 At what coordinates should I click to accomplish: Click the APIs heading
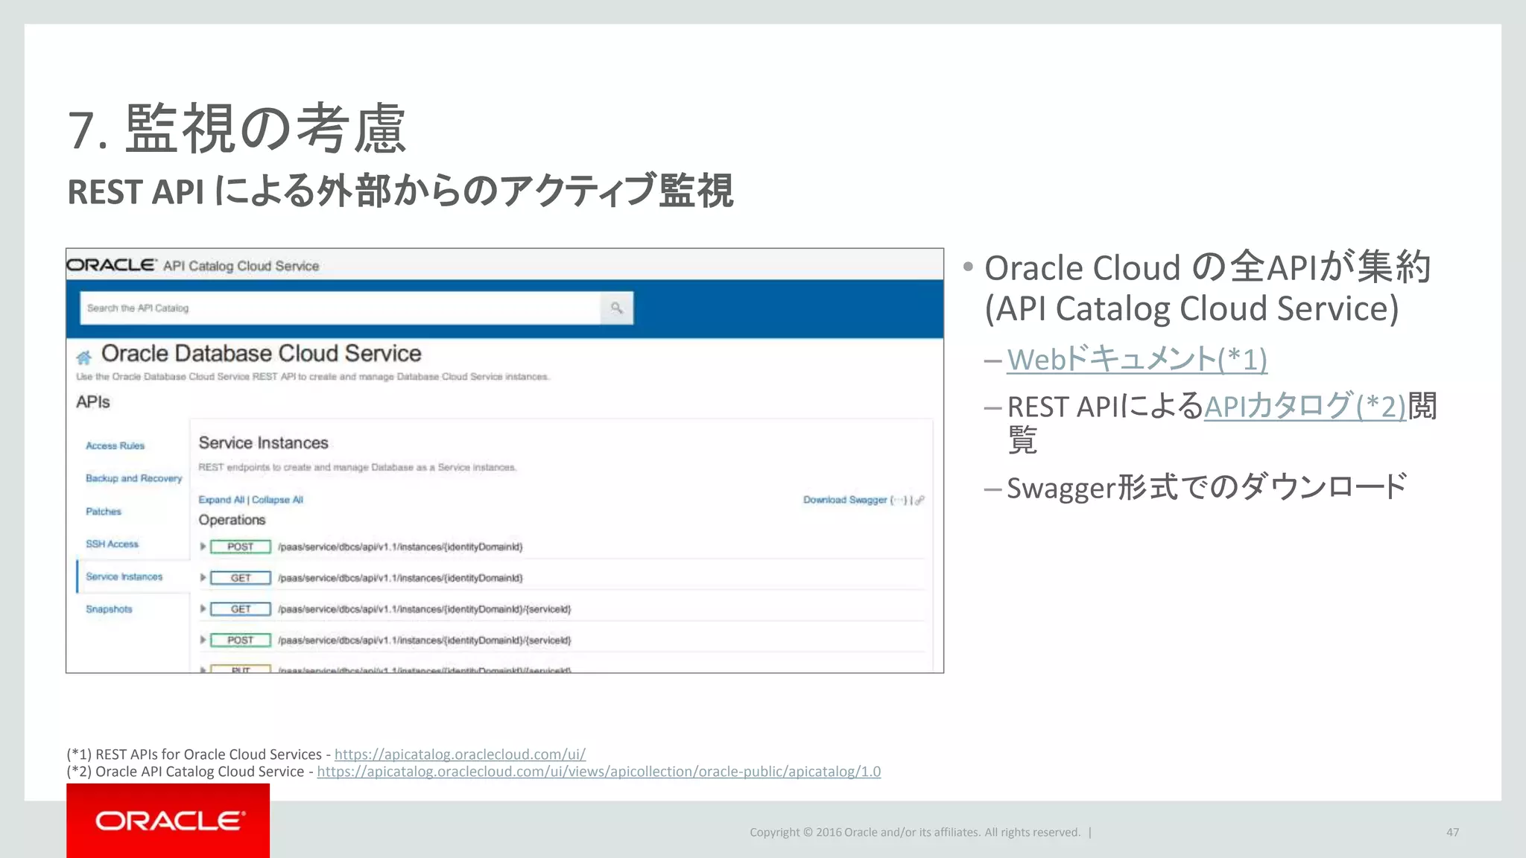click(x=93, y=402)
